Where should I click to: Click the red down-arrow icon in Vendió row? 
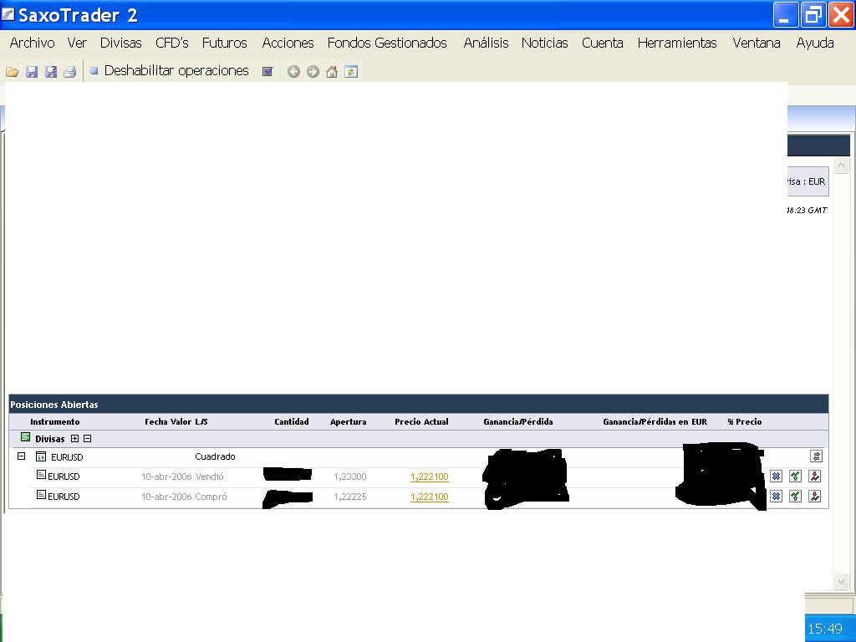coord(814,476)
